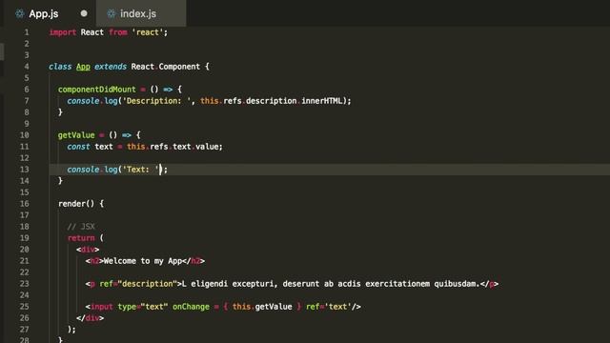Click onChange attribute on line 25

coord(191,307)
